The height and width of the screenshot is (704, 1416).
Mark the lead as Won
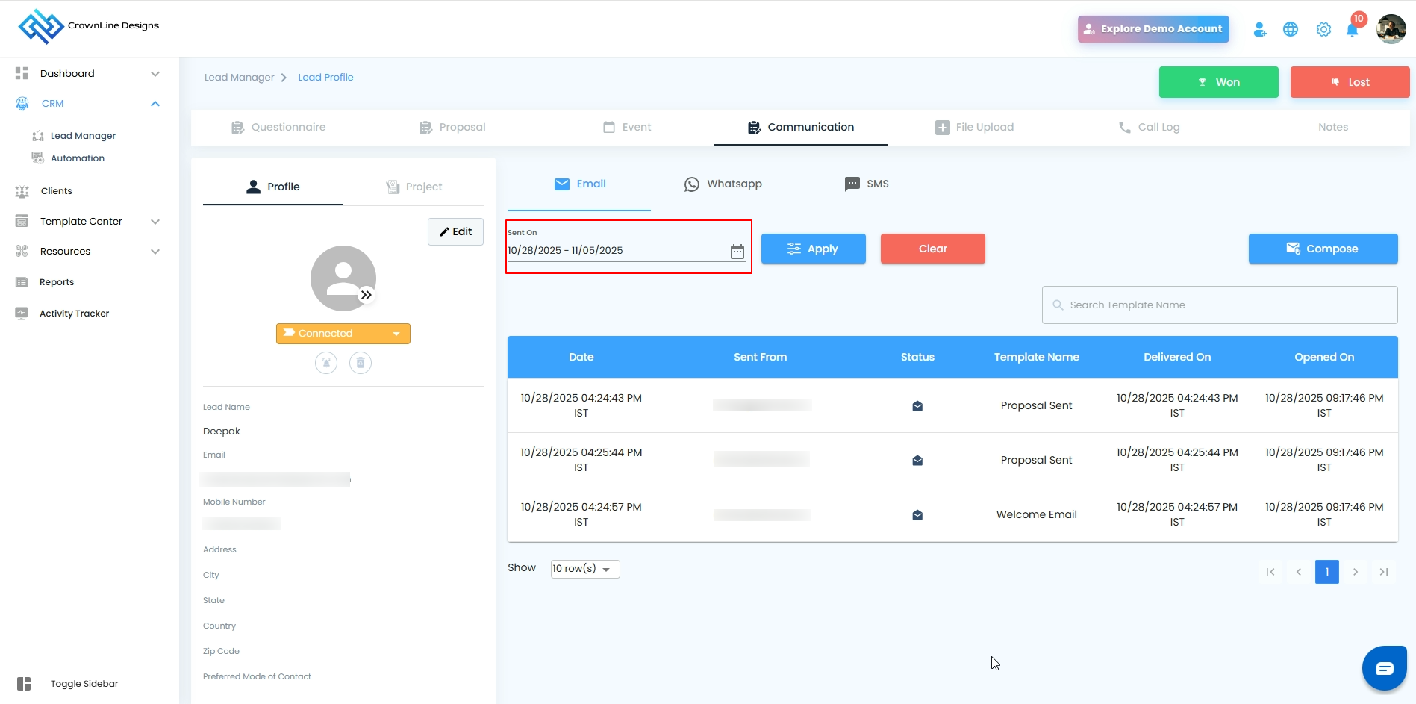pyautogui.click(x=1219, y=82)
